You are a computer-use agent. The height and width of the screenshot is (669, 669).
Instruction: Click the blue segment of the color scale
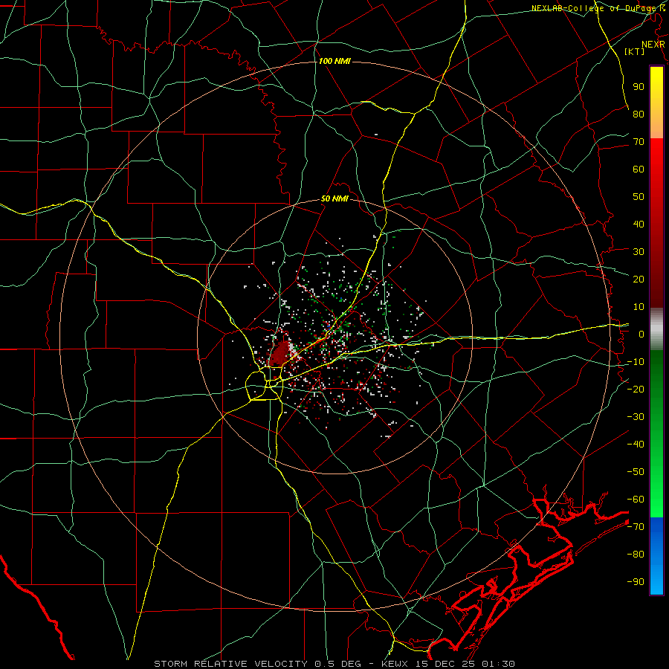tap(656, 556)
